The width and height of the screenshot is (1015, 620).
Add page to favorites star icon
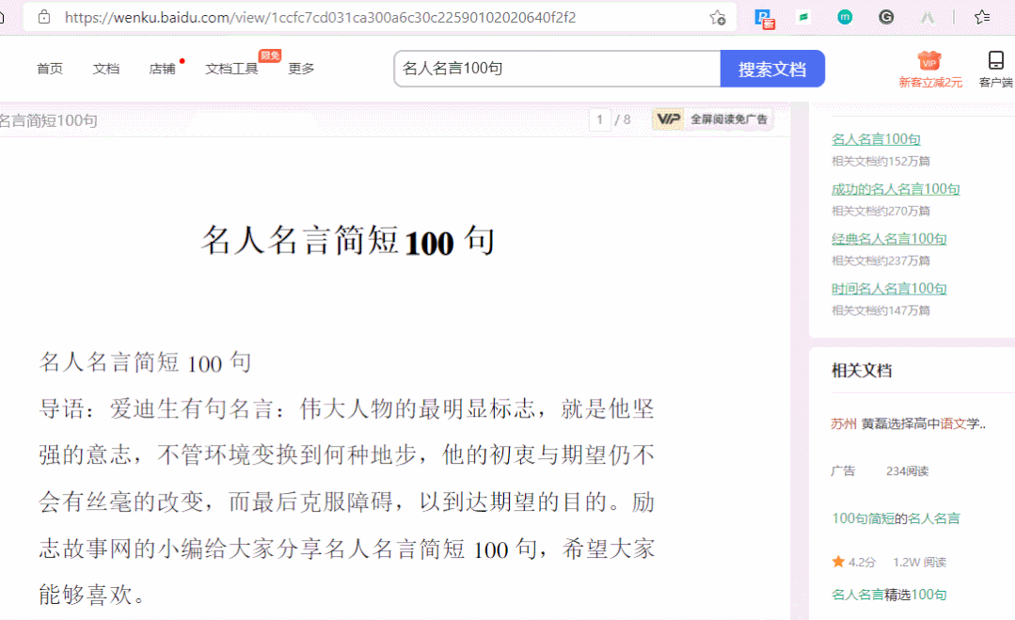tap(717, 18)
